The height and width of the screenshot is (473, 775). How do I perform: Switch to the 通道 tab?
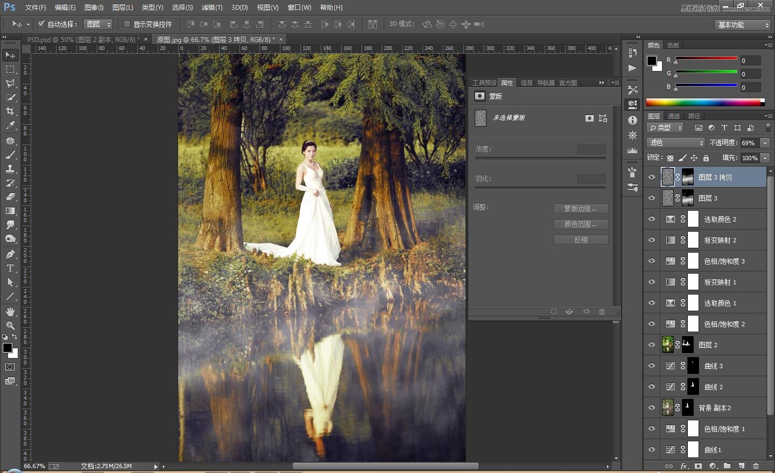[673, 116]
